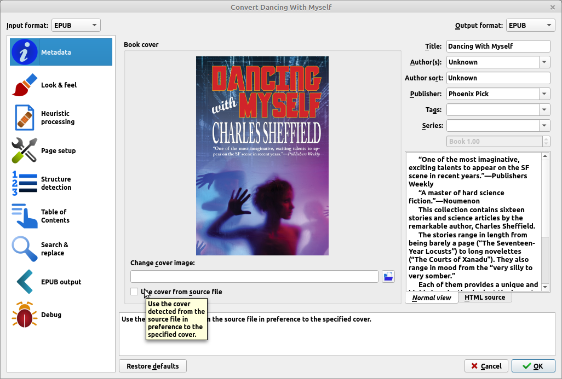Screen dimensions: 562x379
Task: Click the Cancel button
Action: (486, 366)
